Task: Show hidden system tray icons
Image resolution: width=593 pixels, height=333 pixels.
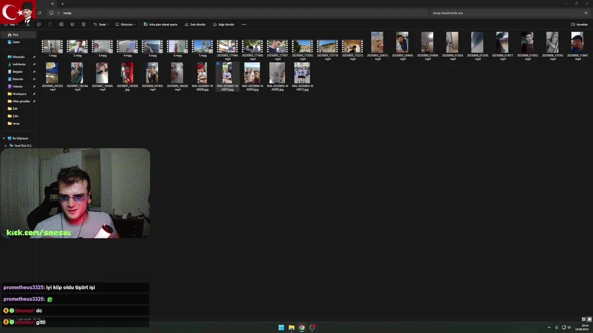Action: 549,327
